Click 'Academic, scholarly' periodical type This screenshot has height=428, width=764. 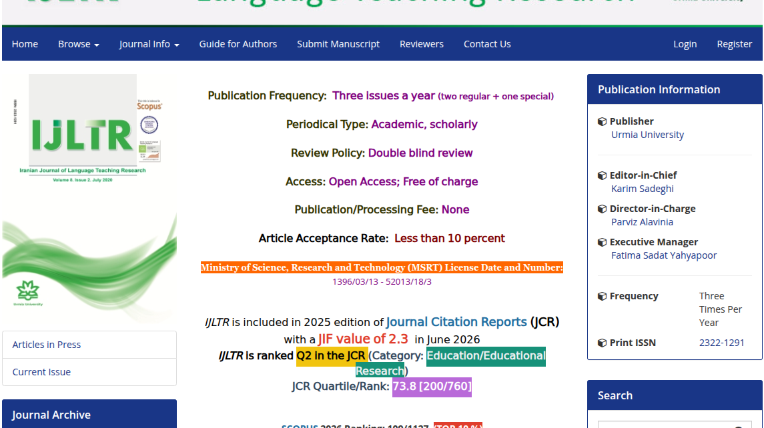424,124
